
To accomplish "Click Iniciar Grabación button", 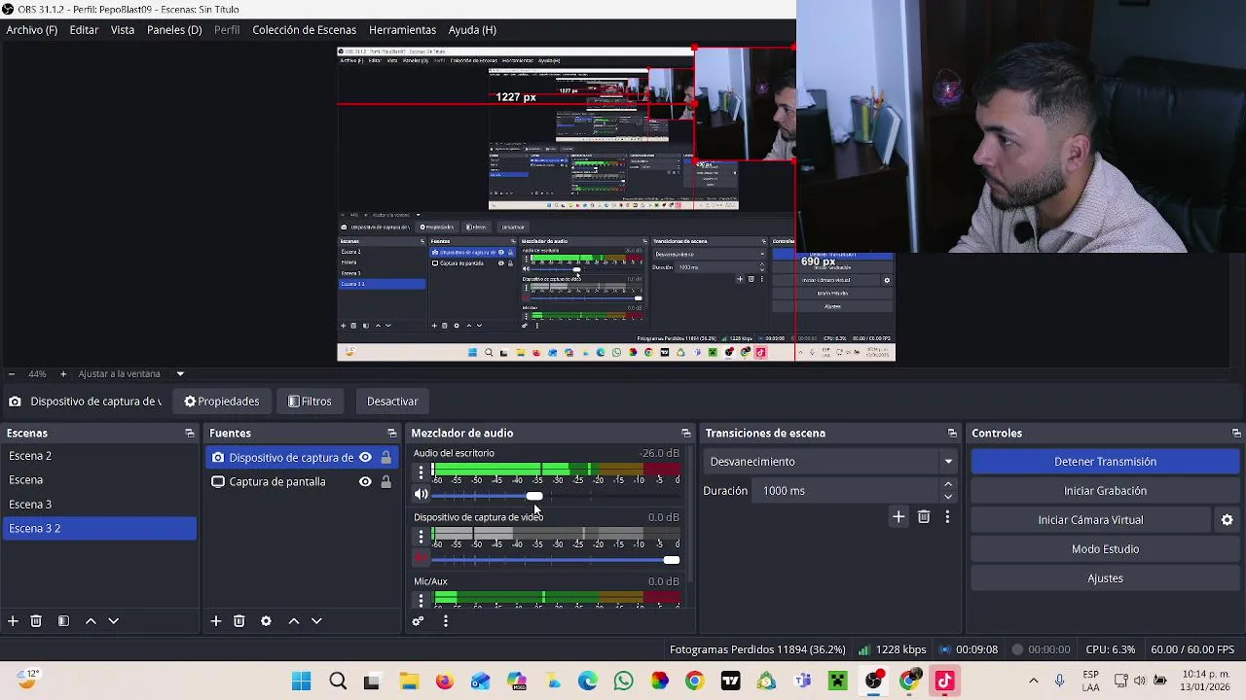I will (x=1105, y=491).
